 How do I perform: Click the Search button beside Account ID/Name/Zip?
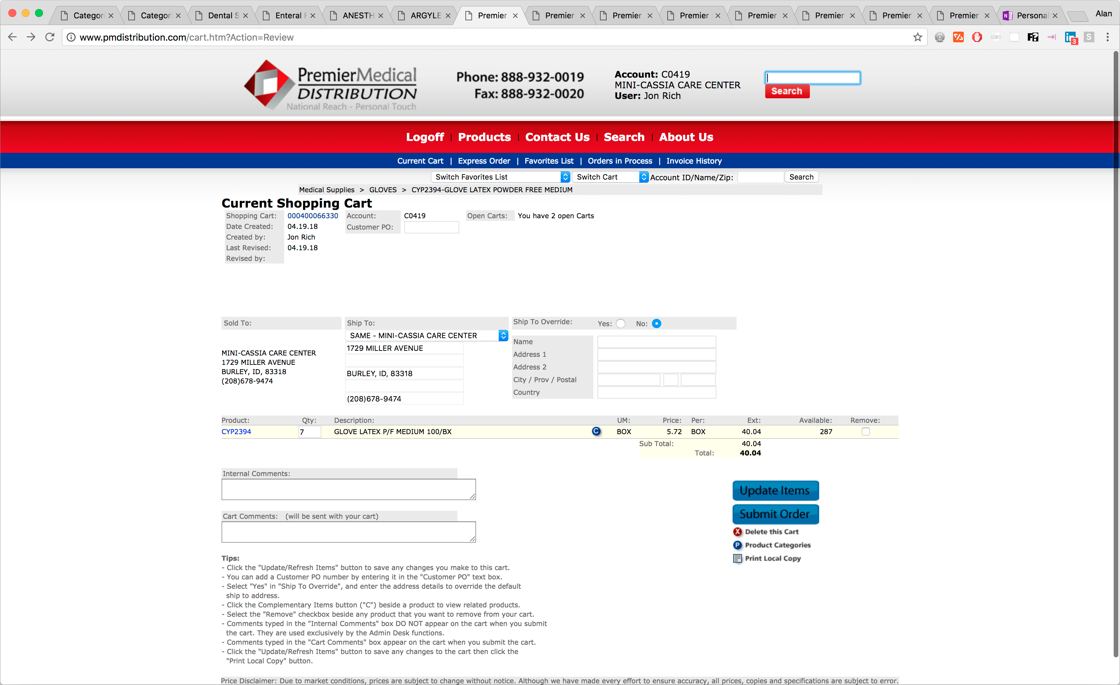click(802, 177)
